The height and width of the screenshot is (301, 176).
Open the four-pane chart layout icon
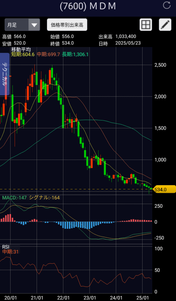pos(146,25)
